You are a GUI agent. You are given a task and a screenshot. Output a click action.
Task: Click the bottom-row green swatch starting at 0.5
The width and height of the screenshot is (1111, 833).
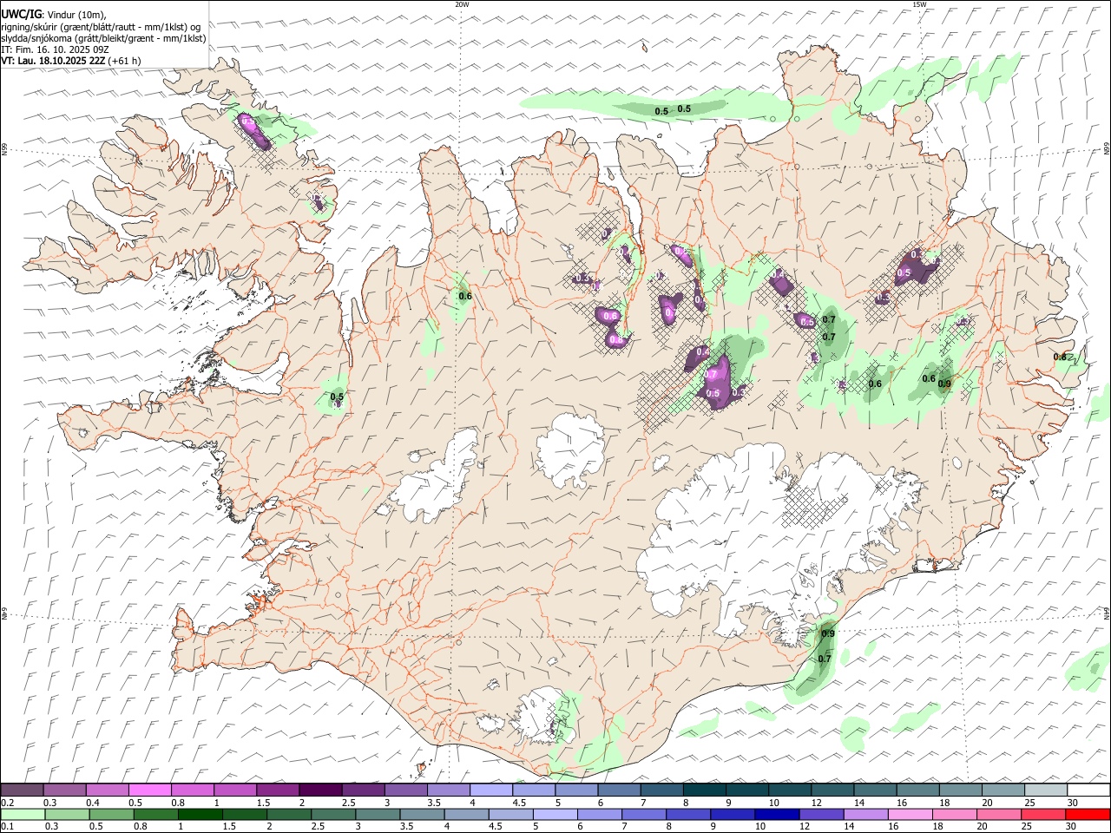coord(112,814)
